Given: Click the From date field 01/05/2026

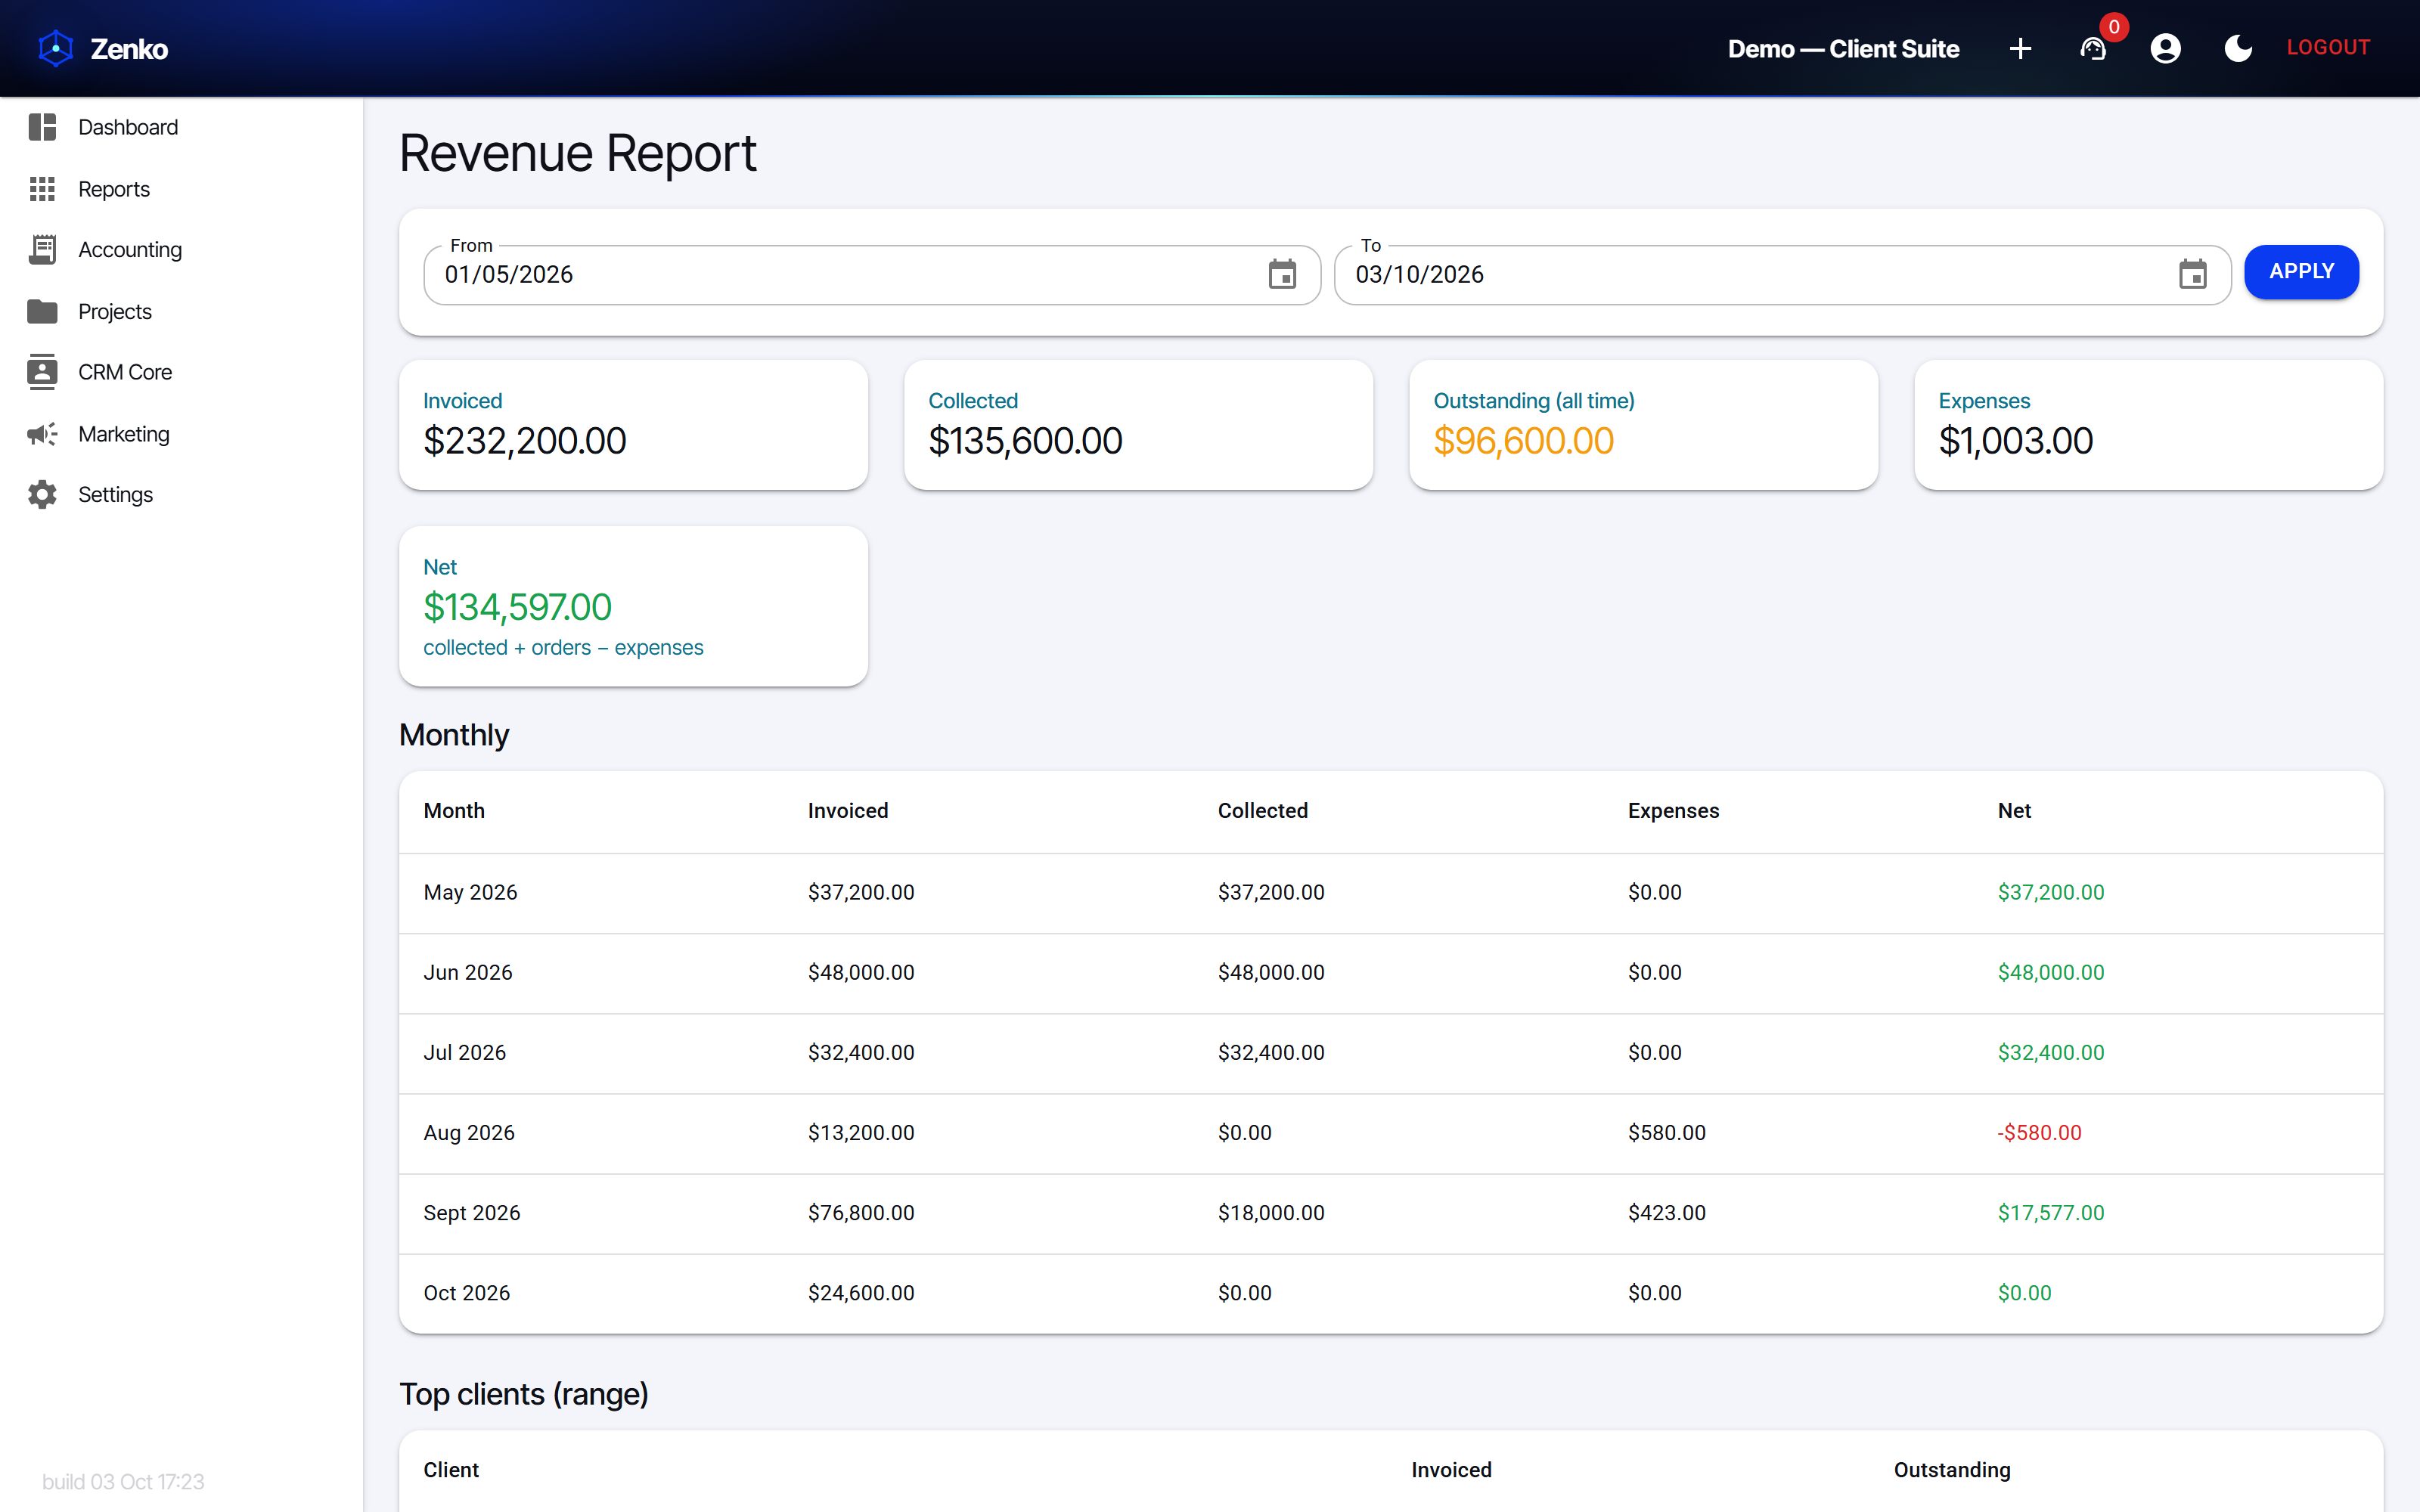Looking at the screenshot, I should pos(872,274).
